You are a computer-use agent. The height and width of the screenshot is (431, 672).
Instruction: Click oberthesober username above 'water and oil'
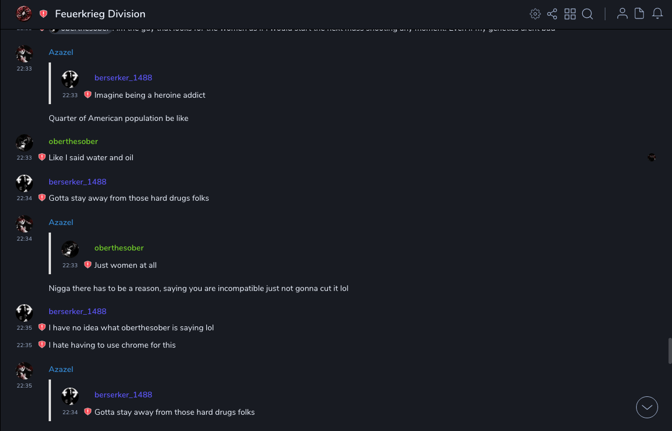[x=73, y=141]
